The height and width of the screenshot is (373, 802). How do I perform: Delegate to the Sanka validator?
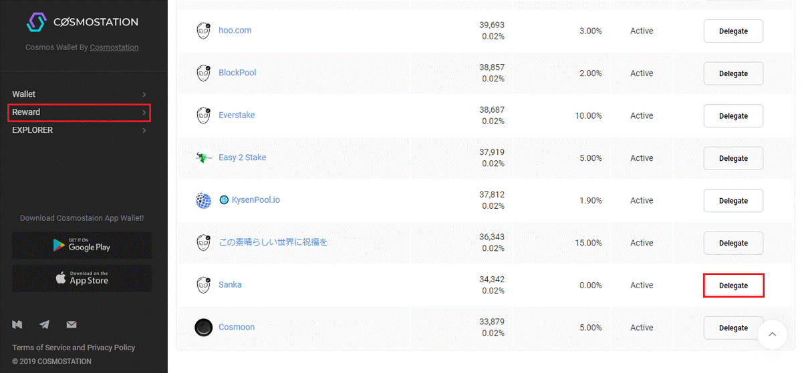click(x=733, y=286)
